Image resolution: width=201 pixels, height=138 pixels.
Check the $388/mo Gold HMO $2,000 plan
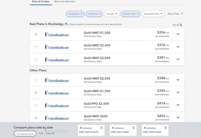pos(36,80)
